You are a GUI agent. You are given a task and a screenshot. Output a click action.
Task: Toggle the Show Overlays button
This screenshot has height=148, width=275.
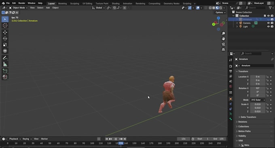[x=198, y=8]
